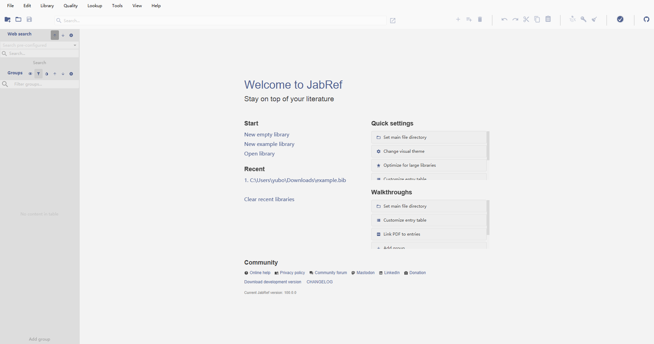The width and height of the screenshot is (654, 344).
Task: Start Customize entry table walkthrough
Action: coord(429,220)
